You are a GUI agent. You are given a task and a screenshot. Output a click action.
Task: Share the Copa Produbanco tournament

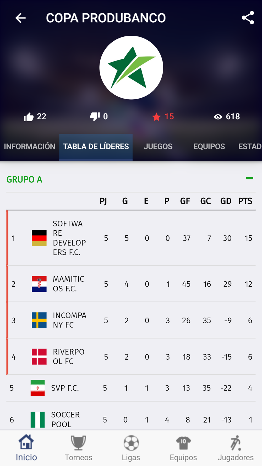pyautogui.click(x=248, y=18)
